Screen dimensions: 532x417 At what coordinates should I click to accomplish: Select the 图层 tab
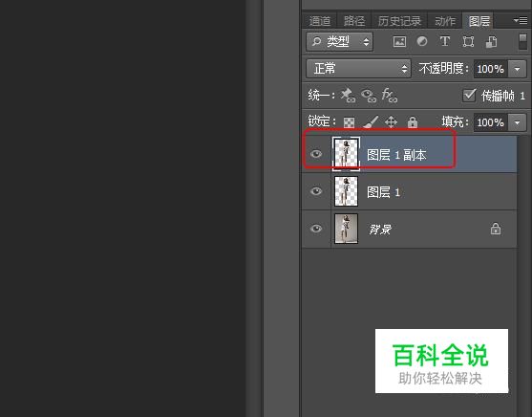pyautogui.click(x=479, y=21)
